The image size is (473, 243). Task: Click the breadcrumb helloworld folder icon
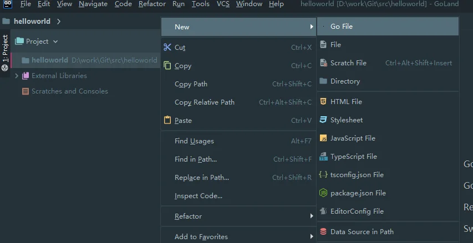(x=6, y=21)
